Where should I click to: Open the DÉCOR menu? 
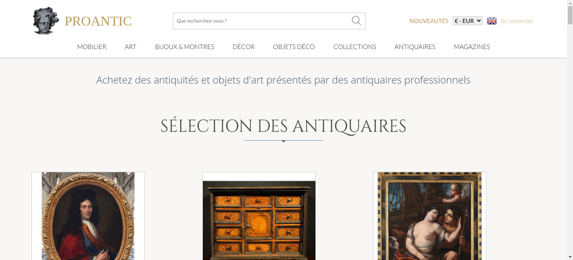pos(244,47)
